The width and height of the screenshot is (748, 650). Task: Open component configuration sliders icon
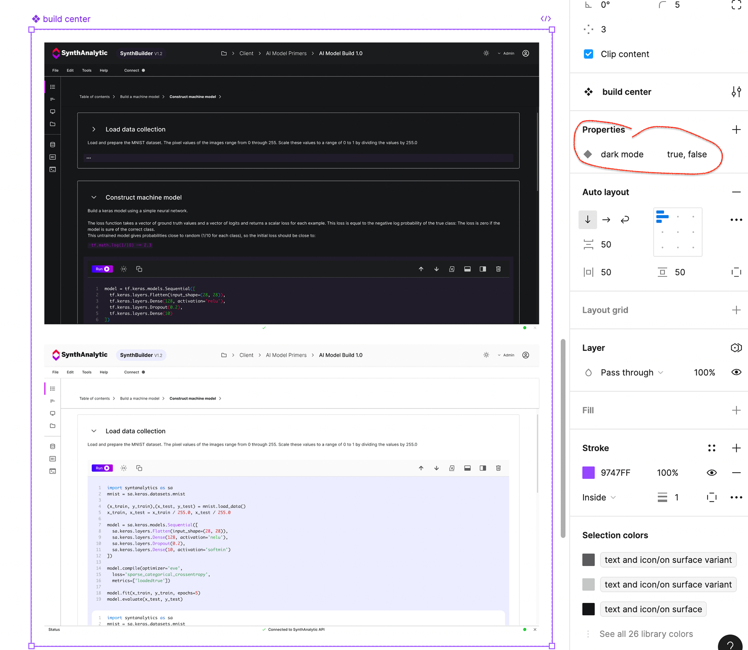pyautogui.click(x=736, y=92)
